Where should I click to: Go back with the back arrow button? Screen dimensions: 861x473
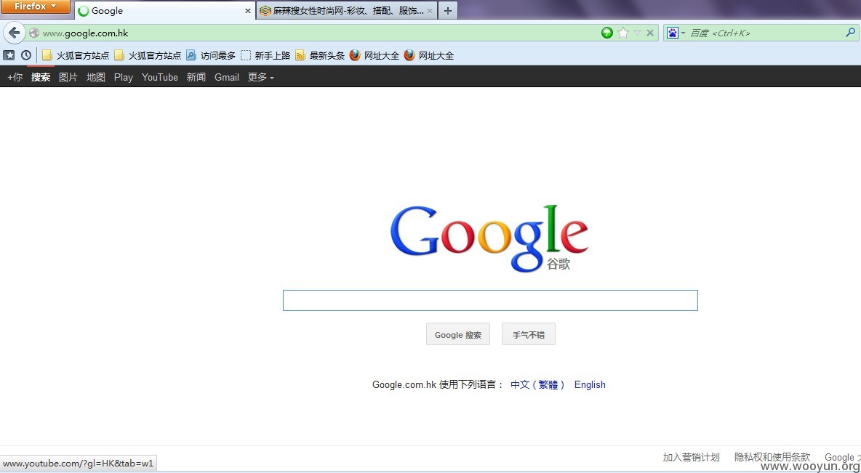tap(15, 33)
